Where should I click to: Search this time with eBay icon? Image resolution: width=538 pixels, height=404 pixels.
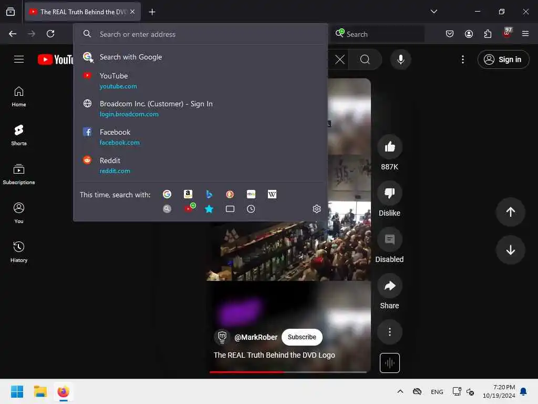click(x=251, y=195)
